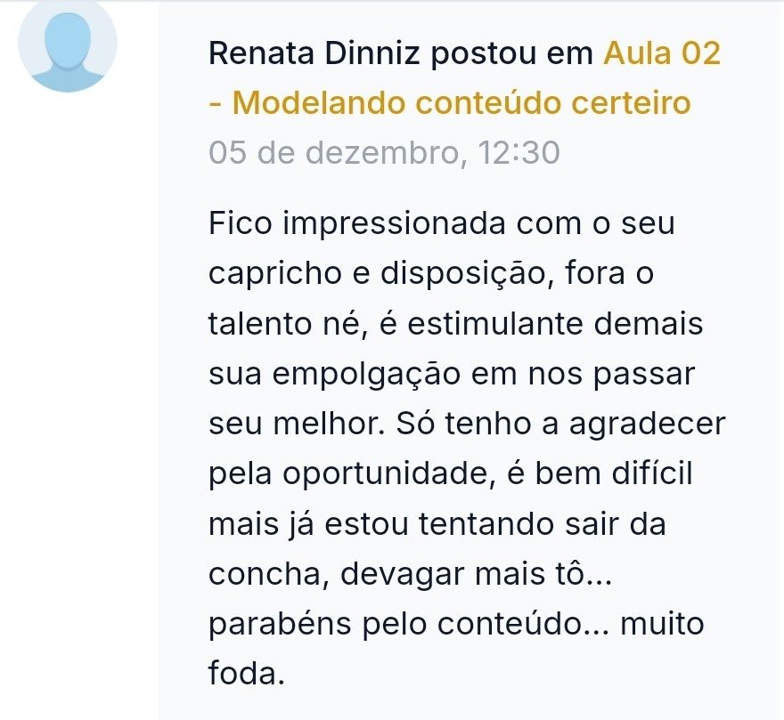Click the line "sua empolgação em nos passar"
Screen dimensions: 784x720
[450, 373]
